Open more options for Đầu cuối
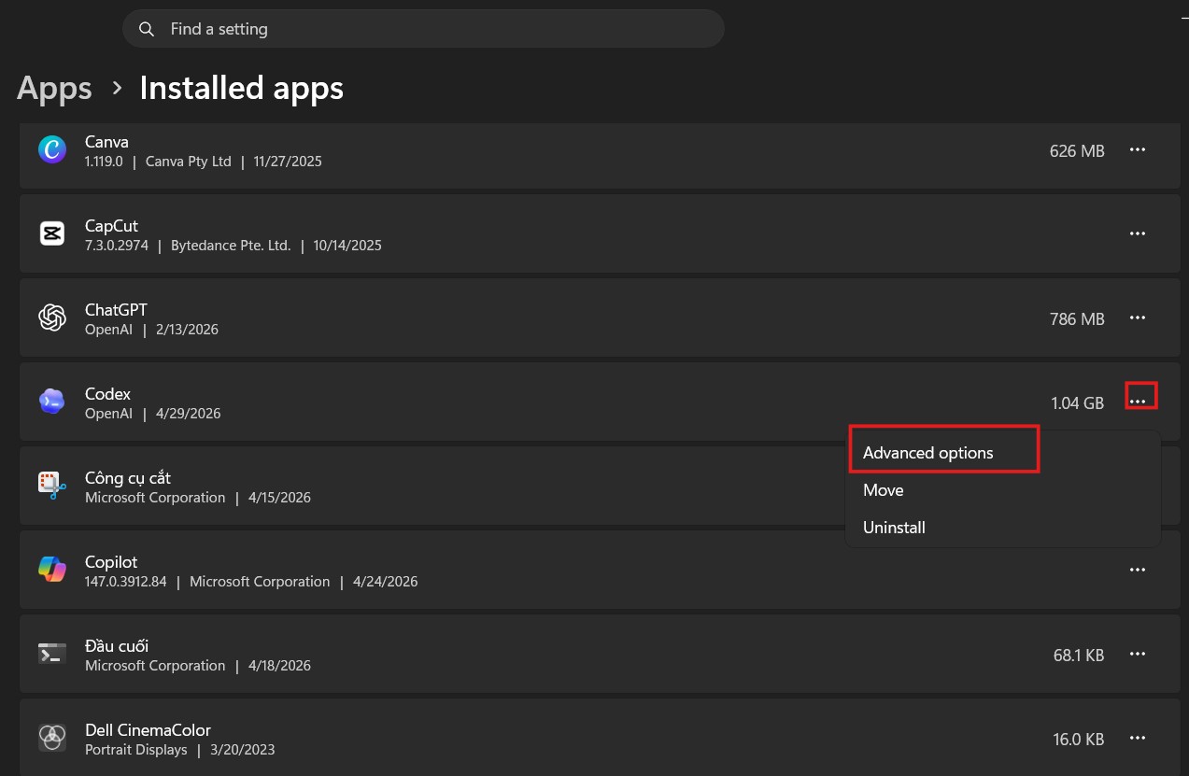The width and height of the screenshot is (1189, 776). (1138, 654)
